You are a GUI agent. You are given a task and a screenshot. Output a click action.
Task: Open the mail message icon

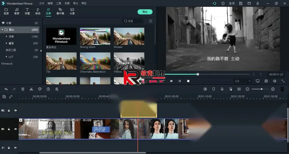[249, 3]
